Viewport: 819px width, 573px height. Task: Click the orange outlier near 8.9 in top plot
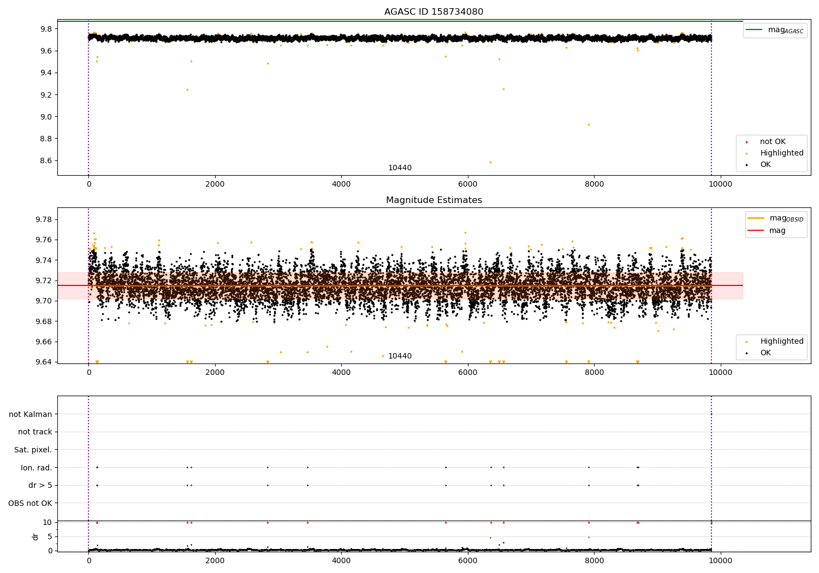589,124
